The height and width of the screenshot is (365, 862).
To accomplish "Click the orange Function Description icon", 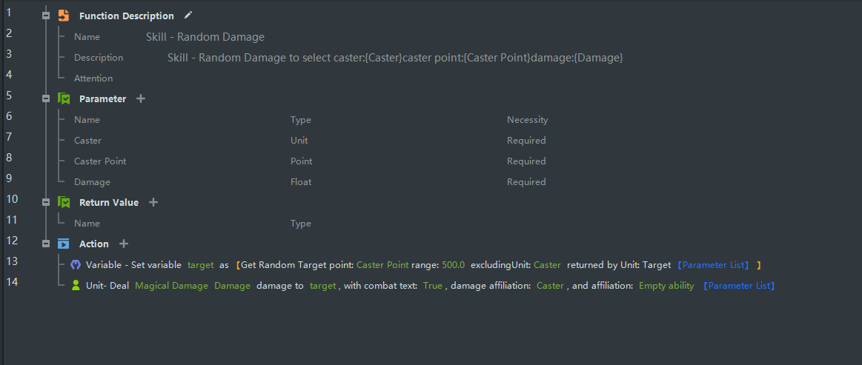I will (x=64, y=16).
